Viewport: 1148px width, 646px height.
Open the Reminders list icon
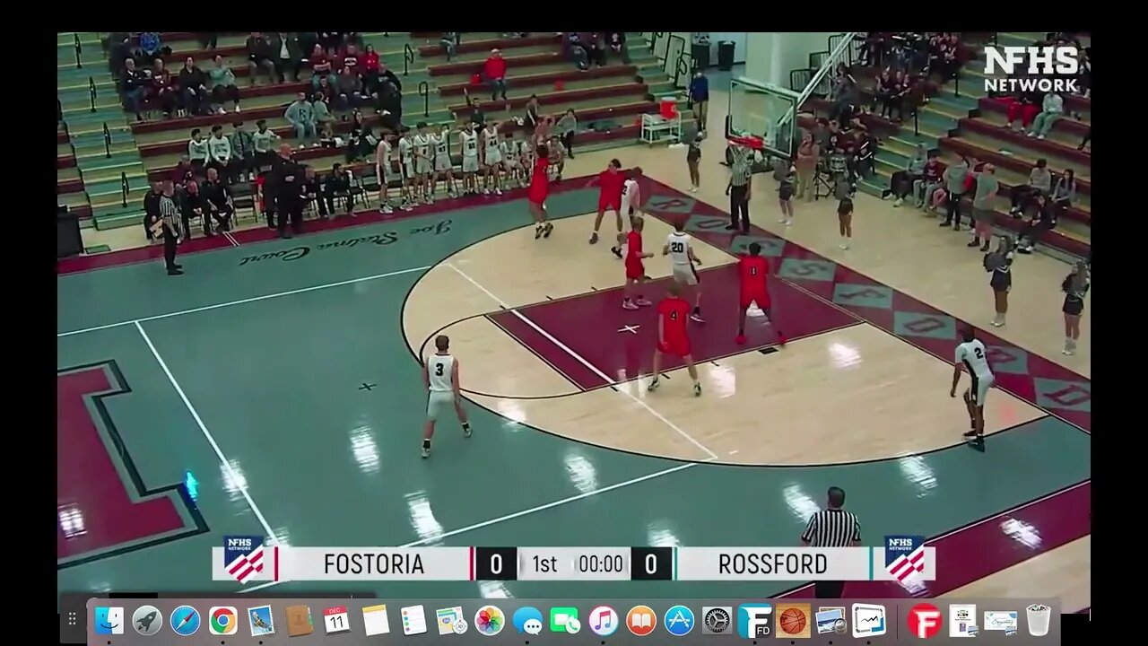coord(413,620)
